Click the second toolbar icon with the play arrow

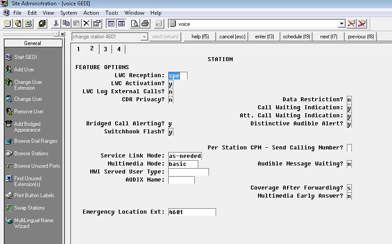(18, 24)
